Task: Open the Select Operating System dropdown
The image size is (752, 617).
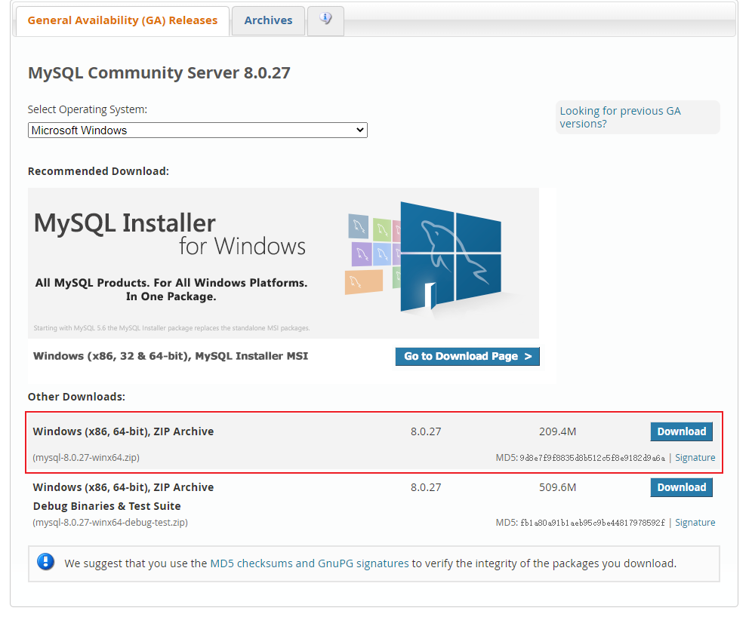Action: click(197, 130)
